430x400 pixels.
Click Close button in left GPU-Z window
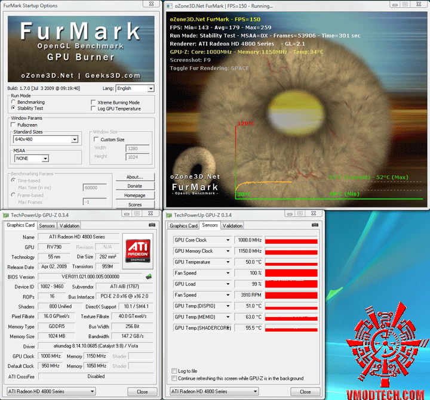pyautogui.click(x=142, y=392)
